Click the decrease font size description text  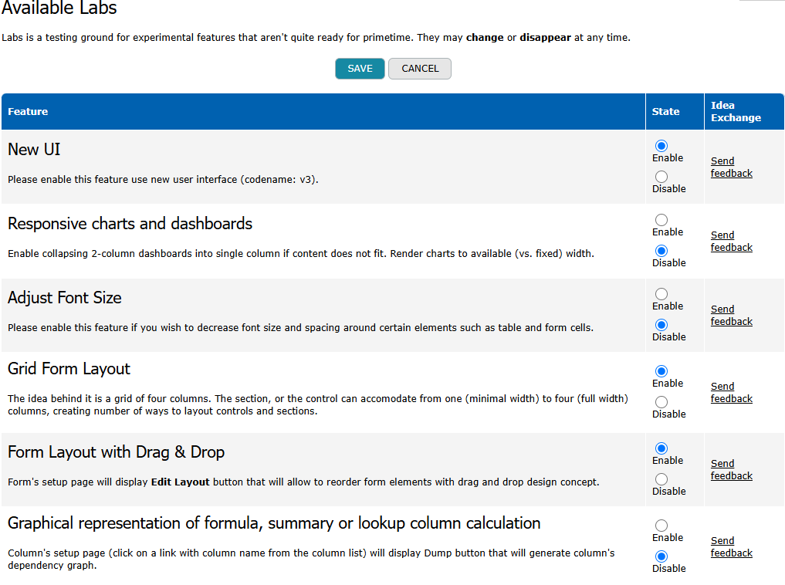tap(300, 327)
